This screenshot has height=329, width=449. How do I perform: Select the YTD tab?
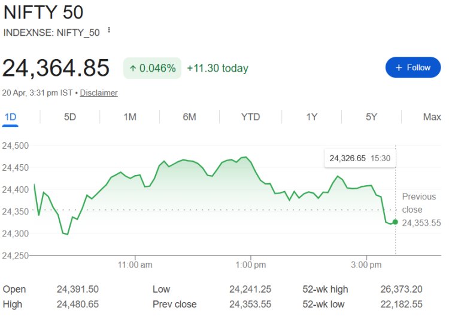click(x=250, y=117)
